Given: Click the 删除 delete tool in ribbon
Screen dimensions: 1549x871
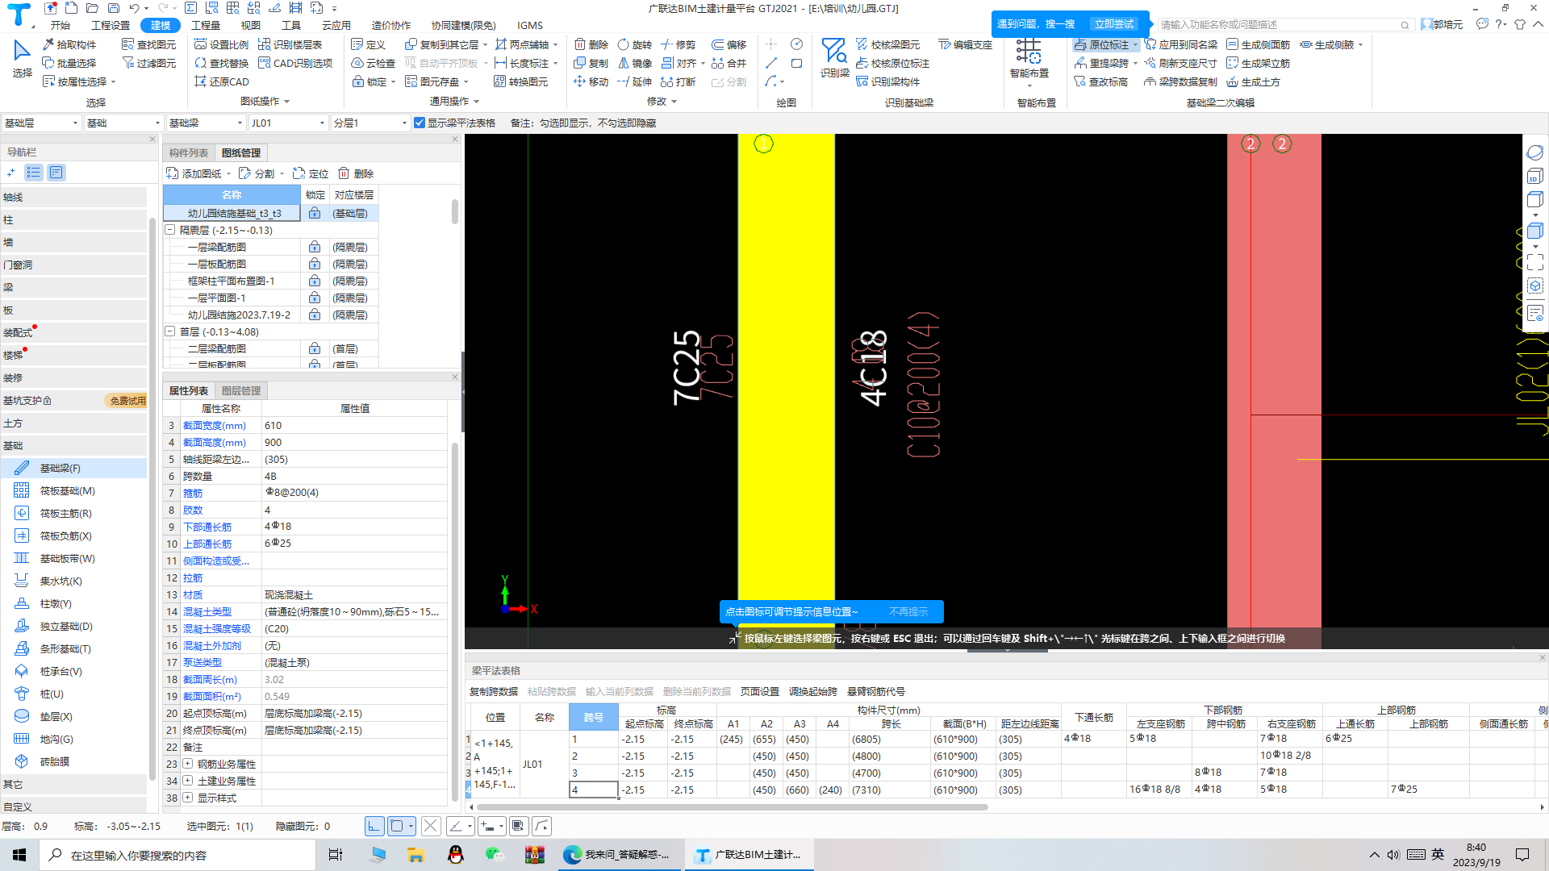Looking at the screenshot, I should click(x=591, y=44).
